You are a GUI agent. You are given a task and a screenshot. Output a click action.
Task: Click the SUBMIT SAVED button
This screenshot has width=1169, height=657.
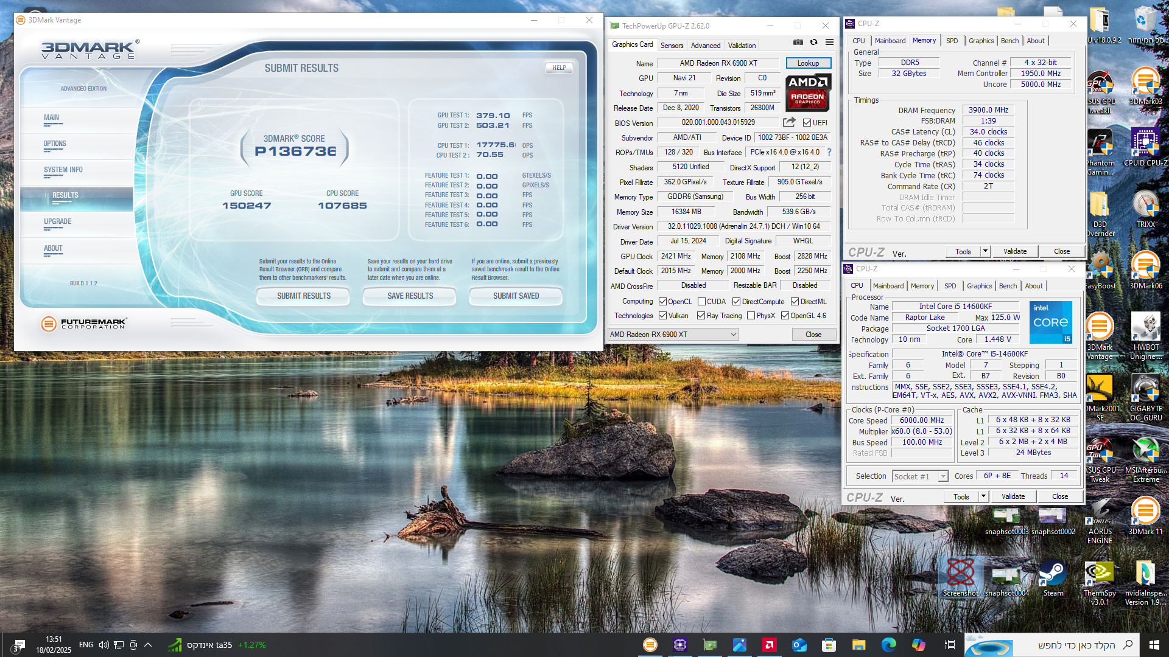coord(516,296)
